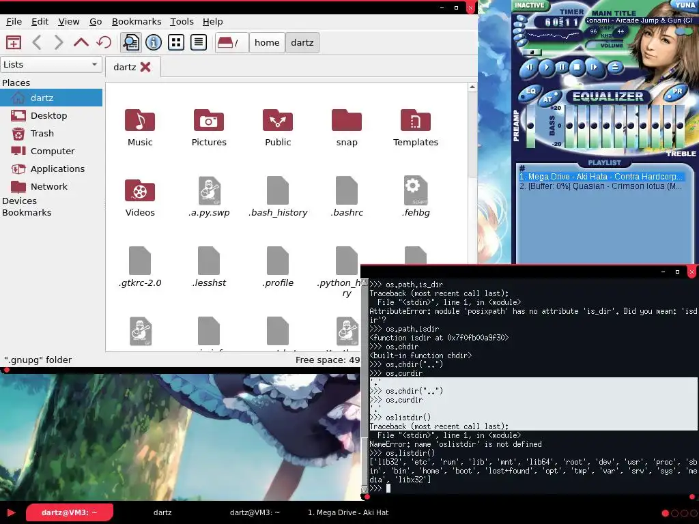
Task: Open Network in Places sidebar
Action: (x=51, y=186)
